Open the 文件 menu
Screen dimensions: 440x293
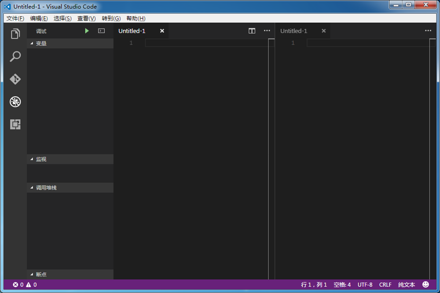click(15, 18)
